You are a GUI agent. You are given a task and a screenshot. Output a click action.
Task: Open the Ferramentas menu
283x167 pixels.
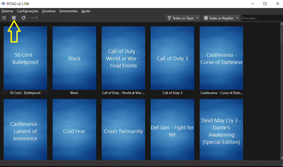coord(69,11)
